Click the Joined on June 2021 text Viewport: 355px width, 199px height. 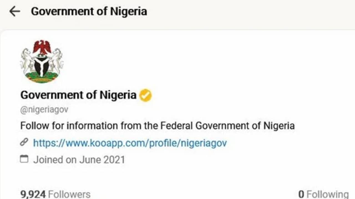[79, 160]
